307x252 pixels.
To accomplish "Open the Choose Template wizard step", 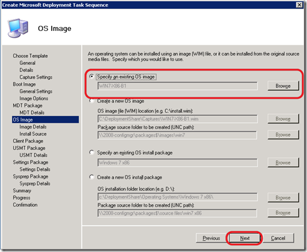I will 30,56.
